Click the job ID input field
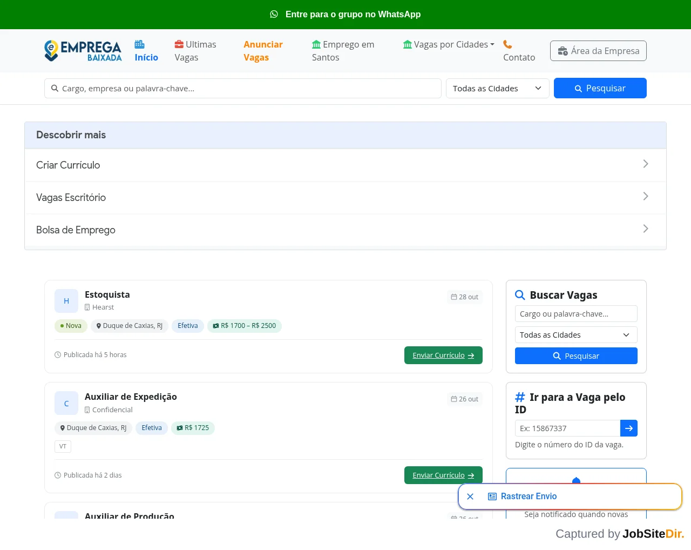Screen dimensions: 691x550 567,428
